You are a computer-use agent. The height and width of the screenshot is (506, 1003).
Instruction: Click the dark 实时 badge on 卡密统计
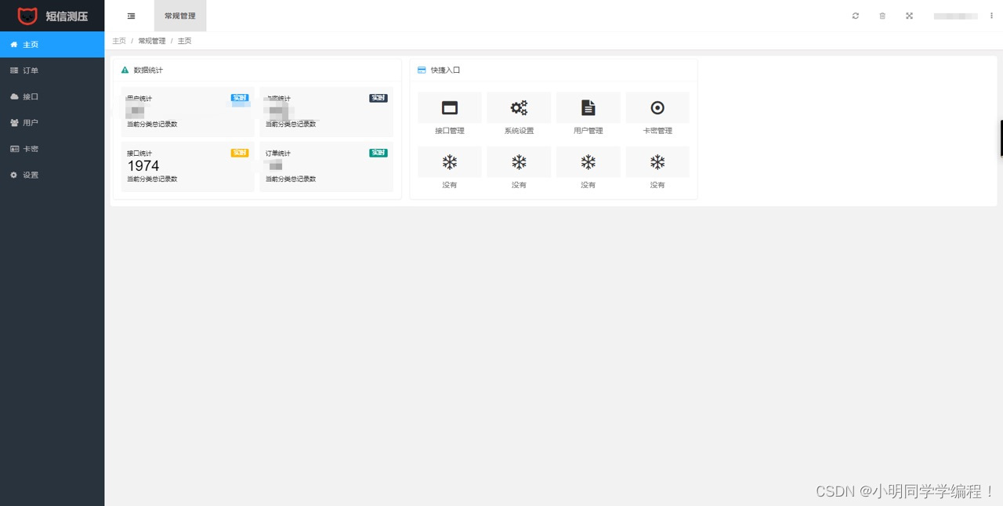[378, 98]
